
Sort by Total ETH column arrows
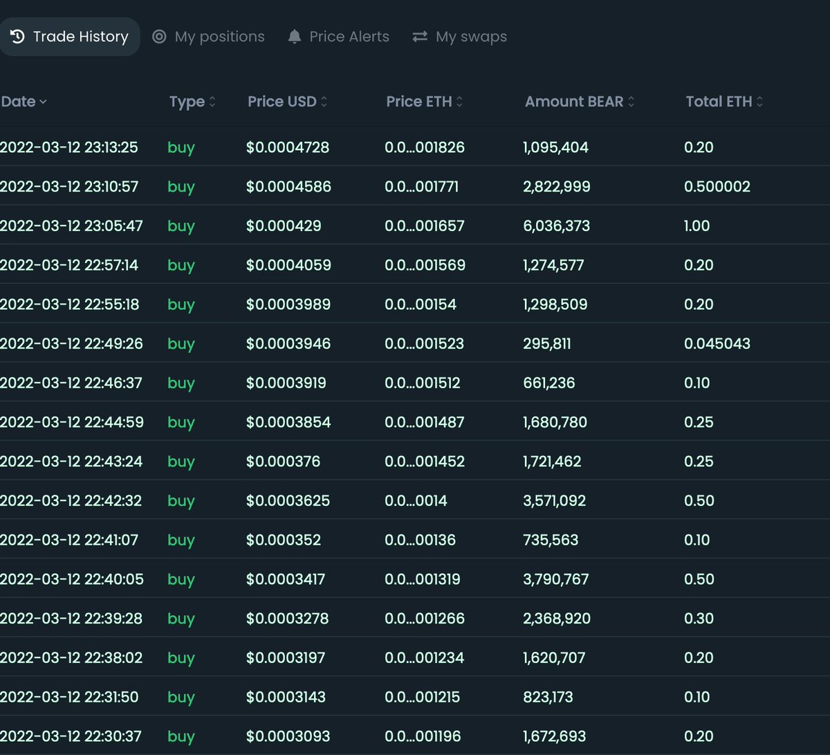pyautogui.click(x=759, y=102)
